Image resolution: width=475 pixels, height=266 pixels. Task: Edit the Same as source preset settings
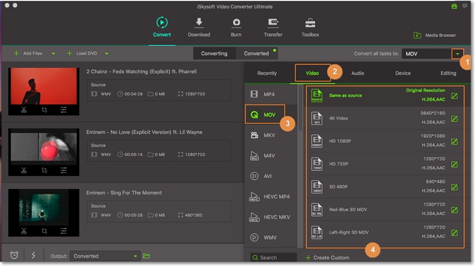coord(454,96)
